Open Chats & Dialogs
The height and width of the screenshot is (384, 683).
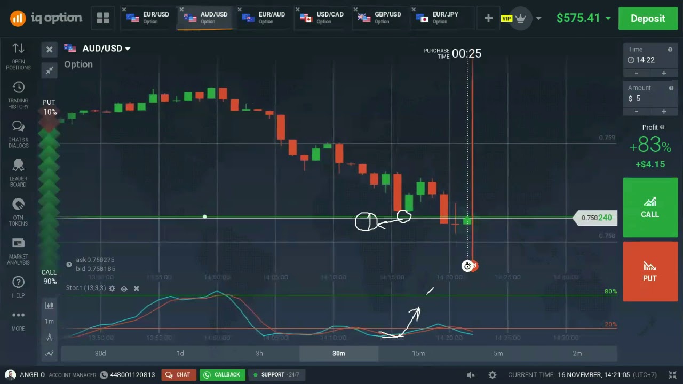(x=18, y=134)
